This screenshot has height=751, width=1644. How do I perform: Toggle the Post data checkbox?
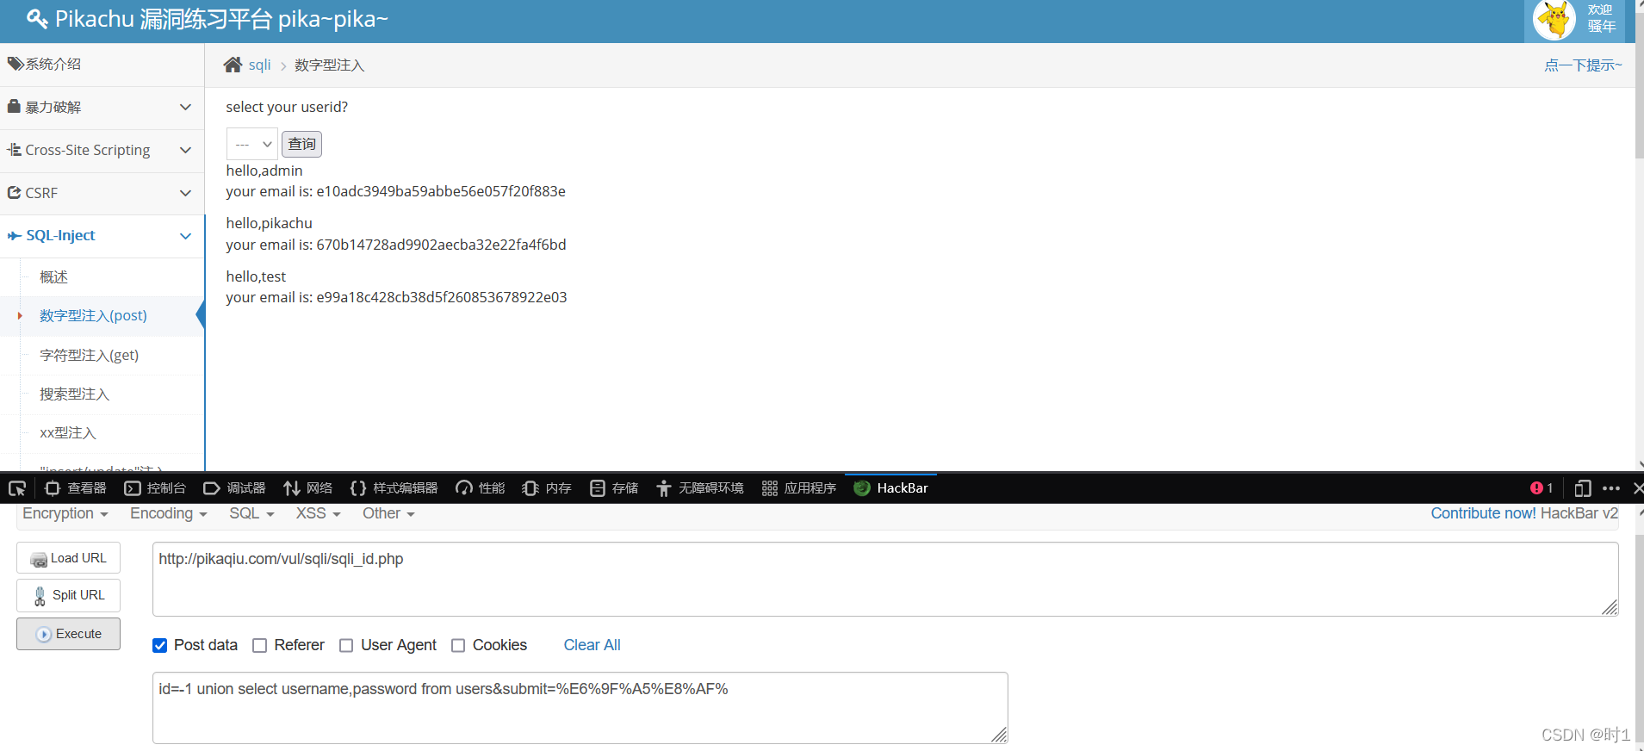pyautogui.click(x=160, y=645)
